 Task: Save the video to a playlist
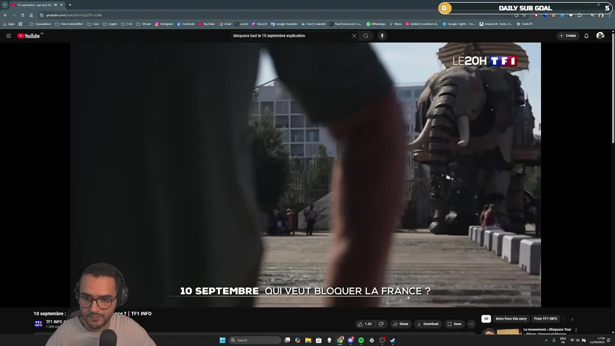[x=454, y=324]
